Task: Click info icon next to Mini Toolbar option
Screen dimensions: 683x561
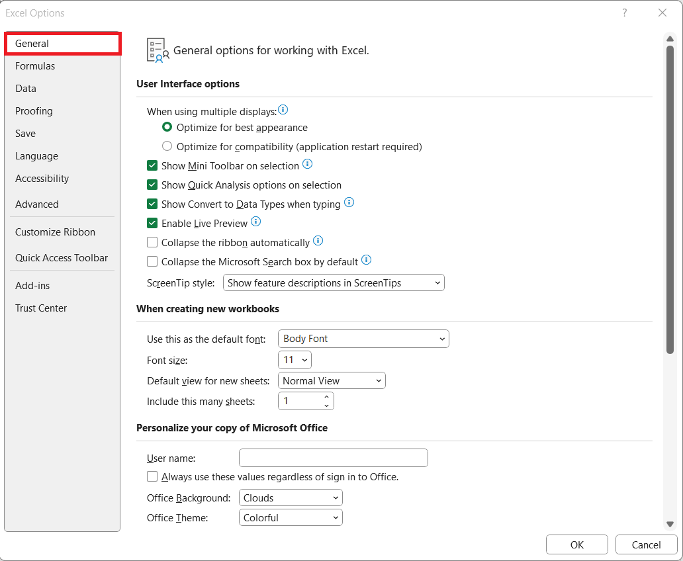Action: tap(308, 164)
